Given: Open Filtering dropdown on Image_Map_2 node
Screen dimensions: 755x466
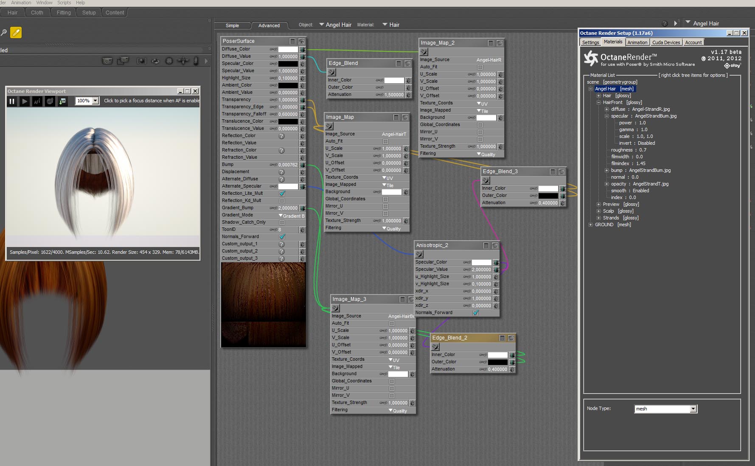Looking at the screenshot, I should (x=486, y=154).
